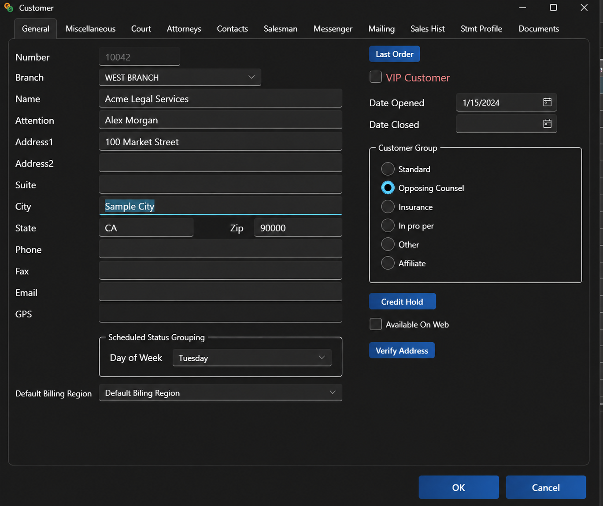
Task: Switch to the Documents tab
Action: (539, 29)
